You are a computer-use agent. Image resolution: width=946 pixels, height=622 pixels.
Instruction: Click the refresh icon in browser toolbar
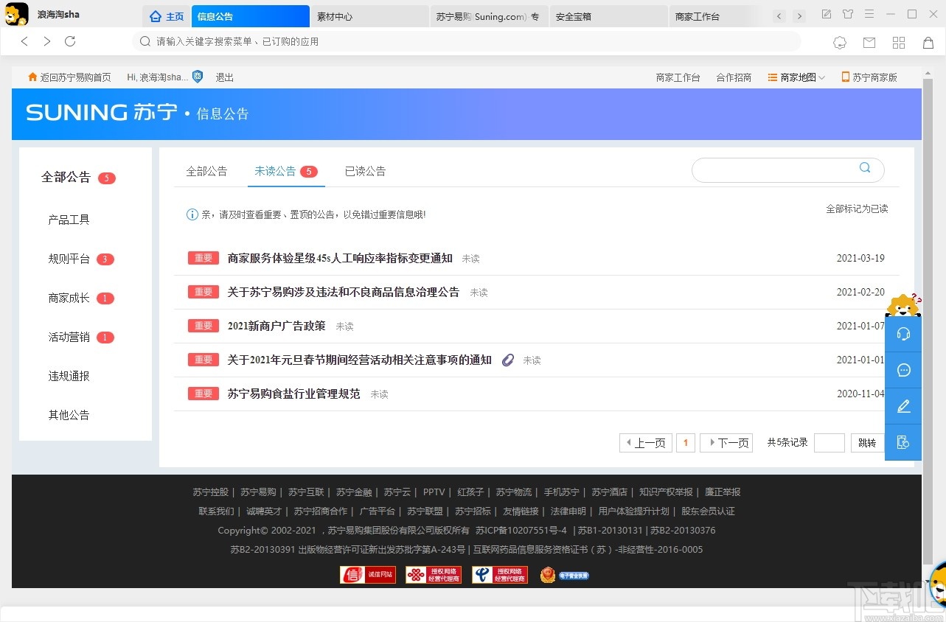pos(70,41)
